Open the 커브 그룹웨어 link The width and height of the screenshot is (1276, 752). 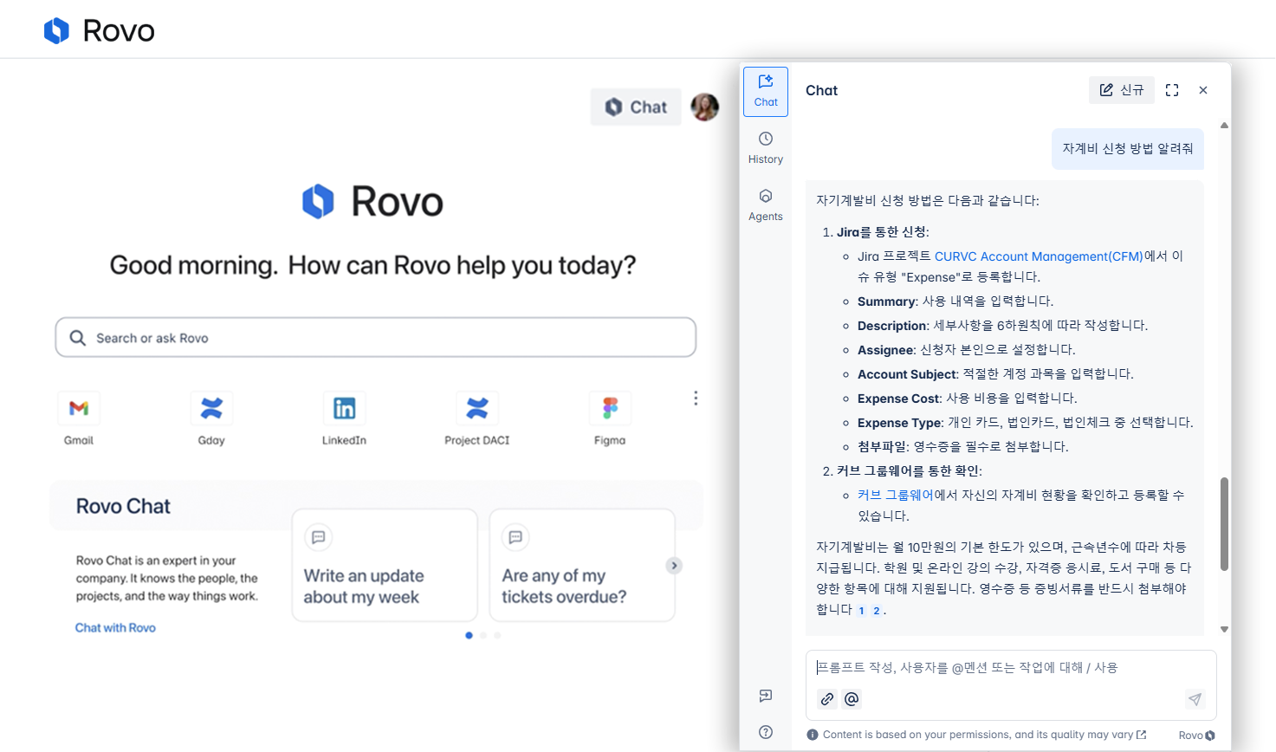[896, 496]
